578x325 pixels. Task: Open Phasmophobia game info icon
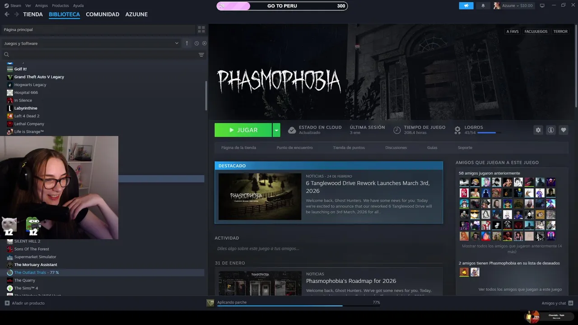pyautogui.click(x=550, y=130)
